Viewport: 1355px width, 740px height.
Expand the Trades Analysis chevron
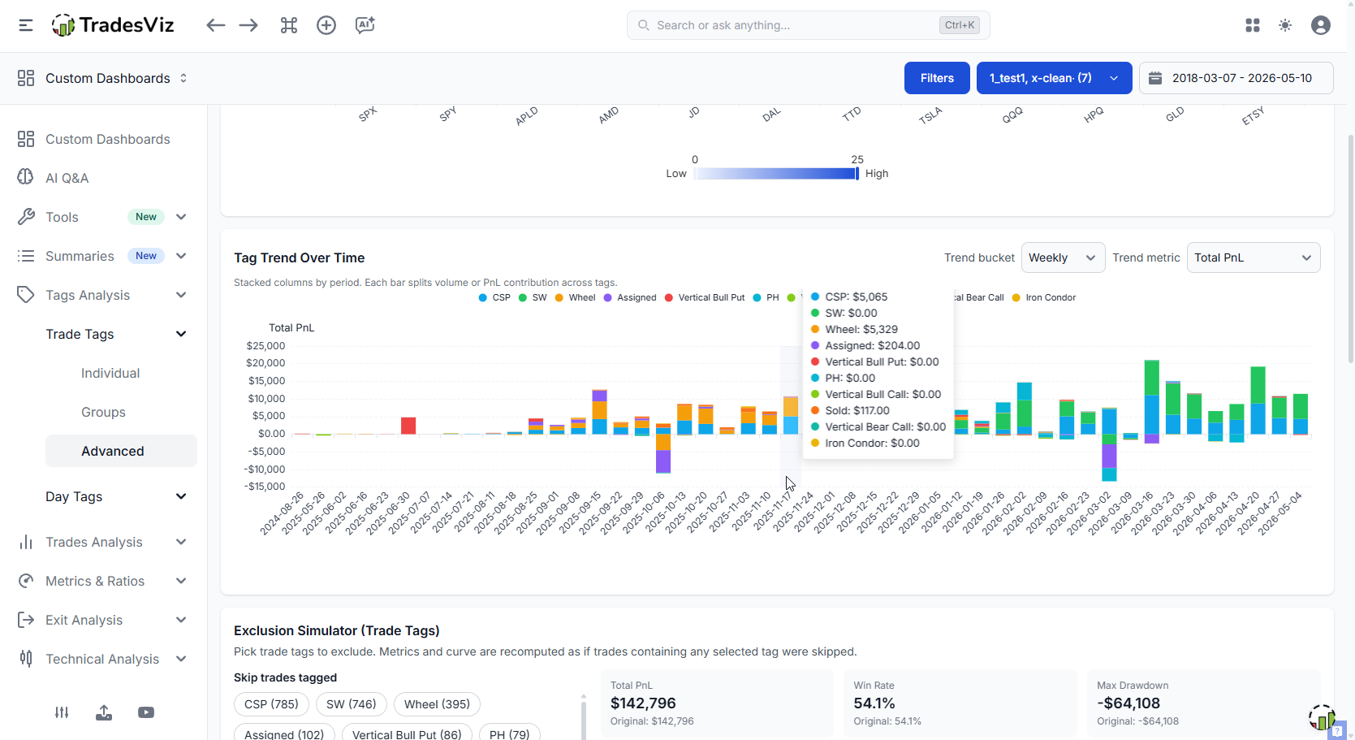pyautogui.click(x=181, y=542)
